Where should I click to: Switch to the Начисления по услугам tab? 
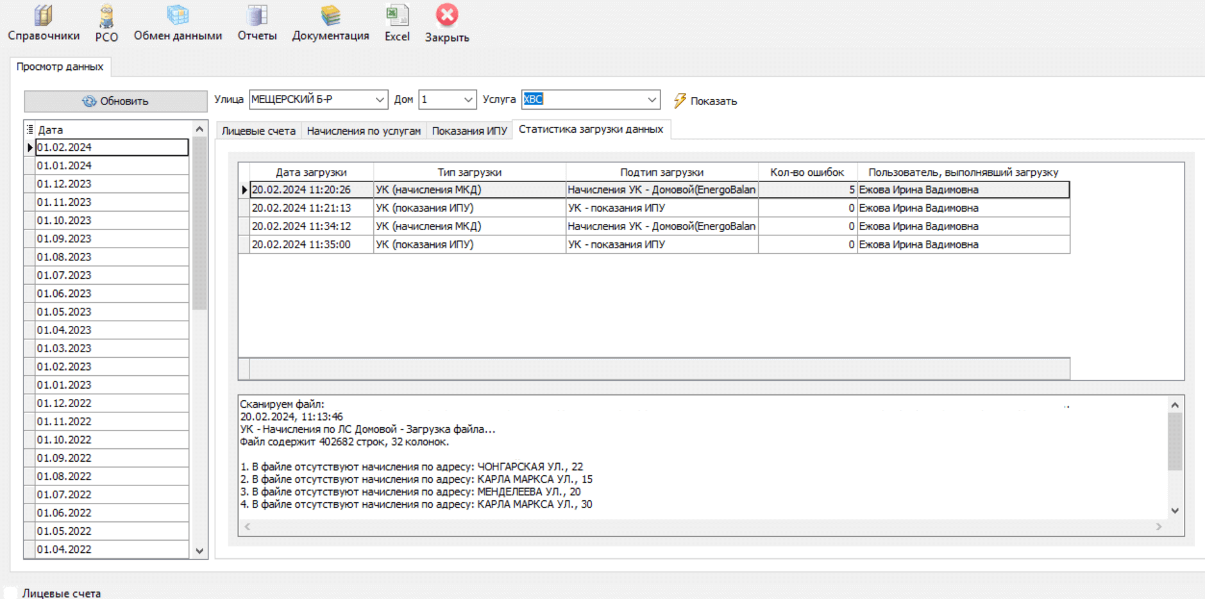click(364, 131)
